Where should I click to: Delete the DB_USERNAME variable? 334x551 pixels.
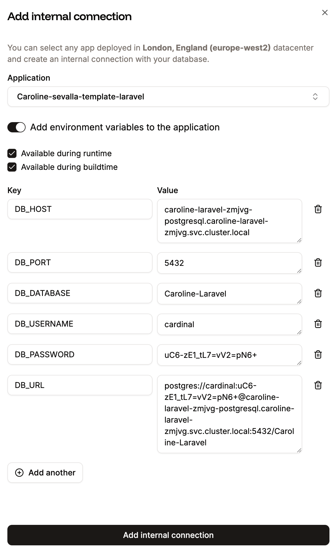tap(318, 324)
